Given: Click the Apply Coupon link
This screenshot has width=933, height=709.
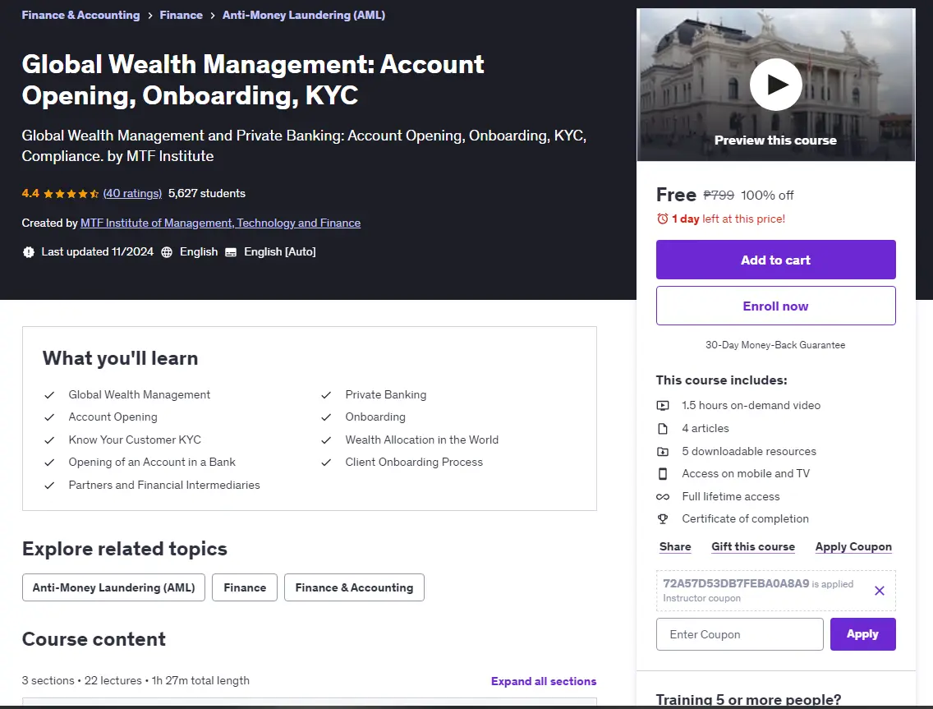Looking at the screenshot, I should tap(853, 546).
